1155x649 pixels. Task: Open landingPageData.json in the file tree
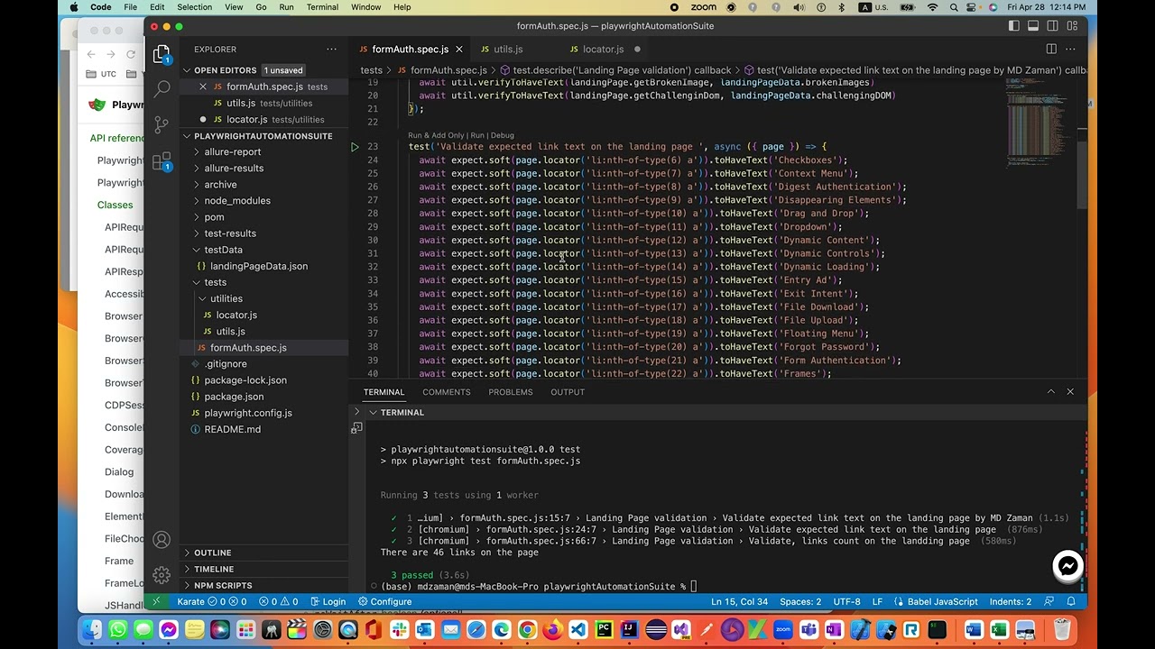click(x=259, y=266)
